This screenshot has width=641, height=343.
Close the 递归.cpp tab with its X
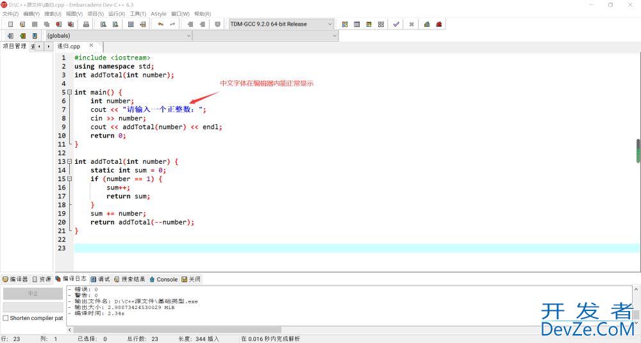(91, 45)
